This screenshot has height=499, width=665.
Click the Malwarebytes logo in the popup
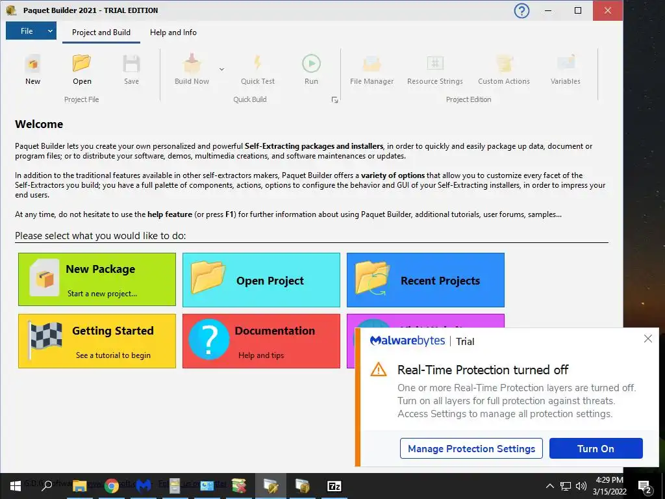pyautogui.click(x=407, y=341)
